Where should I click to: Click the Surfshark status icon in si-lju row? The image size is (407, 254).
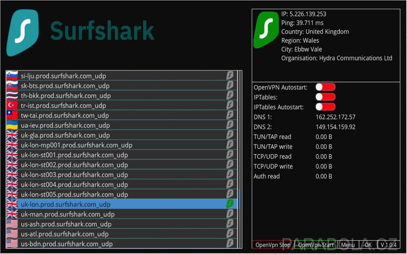tap(230, 75)
